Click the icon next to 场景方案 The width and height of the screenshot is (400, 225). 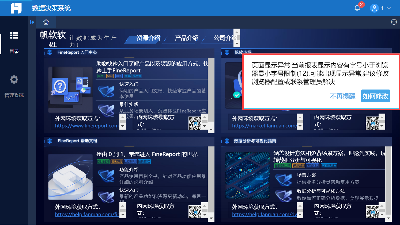pyautogui.click(x=284, y=180)
